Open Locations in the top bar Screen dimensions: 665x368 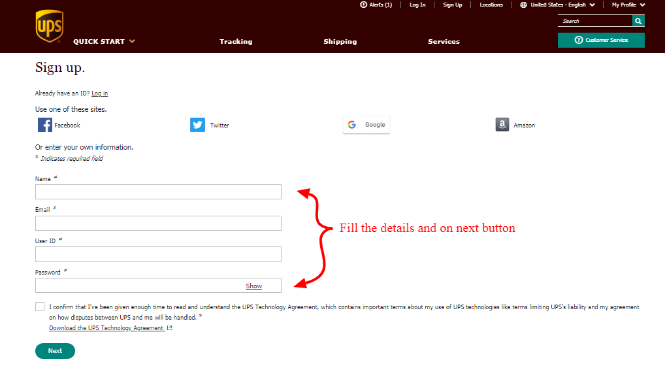tap(491, 5)
